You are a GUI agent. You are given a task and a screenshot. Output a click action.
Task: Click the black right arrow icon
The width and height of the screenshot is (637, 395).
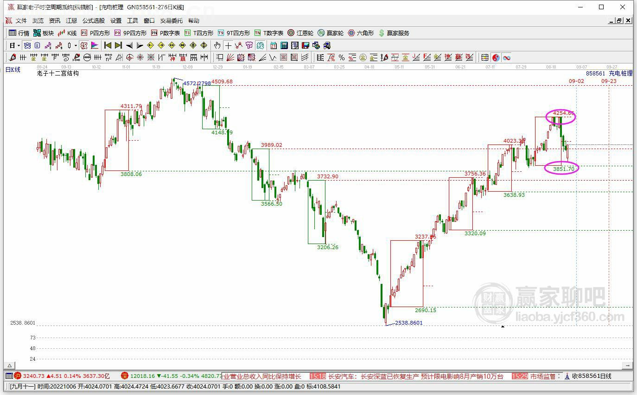point(140,45)
